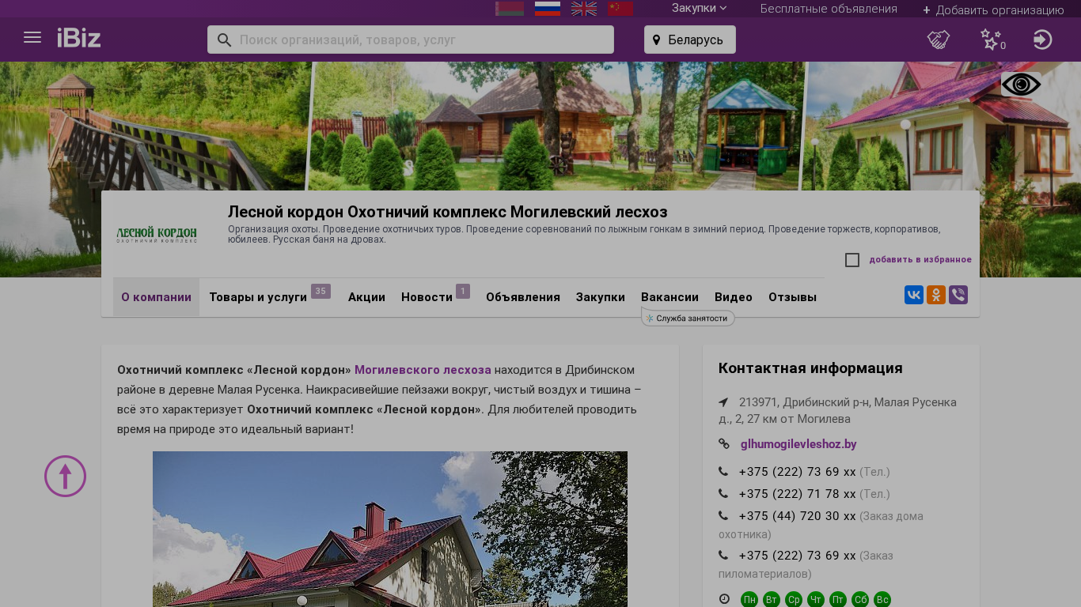The width and height of the screenshot is (1081, 607).
Task: Open glhumogilevleshoz.by website link
Action: pos(798,444)
